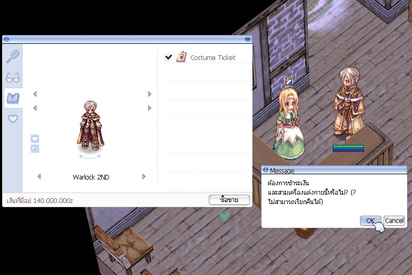Click the ซื้อขาย purchase button
Viewport: 412px width, 275px height.
point(229,200)
